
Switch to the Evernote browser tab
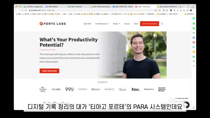pyautogui.click(x=78, y=7)
